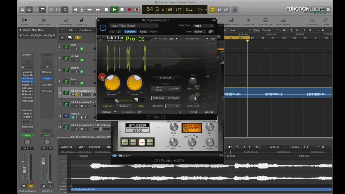Image resolution: width=345 pixels, height=194 pixels.
Task: Click the Range knob
Action: 134,83
